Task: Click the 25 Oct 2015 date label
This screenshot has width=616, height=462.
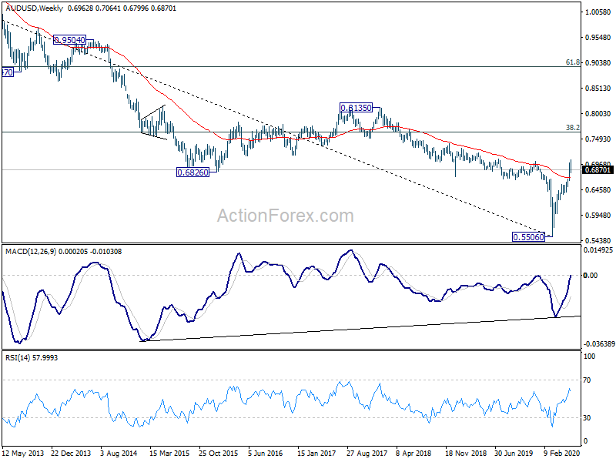Action: 219,453
